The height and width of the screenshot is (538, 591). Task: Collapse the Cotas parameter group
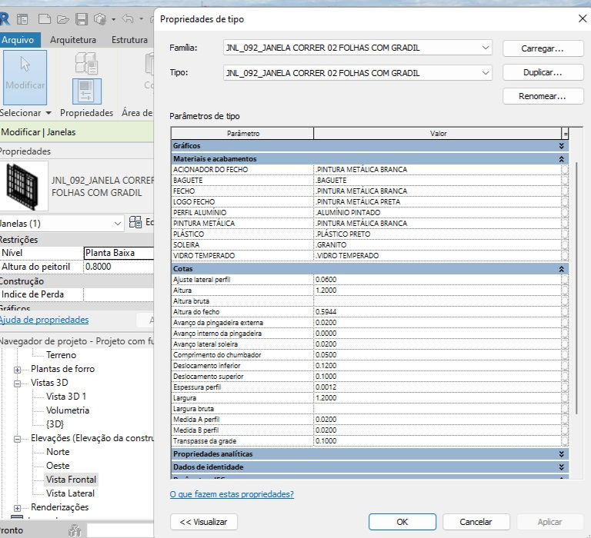(x=561, y=269)
